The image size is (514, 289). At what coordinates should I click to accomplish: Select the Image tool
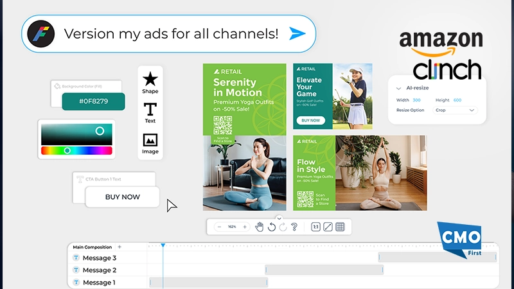tap(150, 141)
